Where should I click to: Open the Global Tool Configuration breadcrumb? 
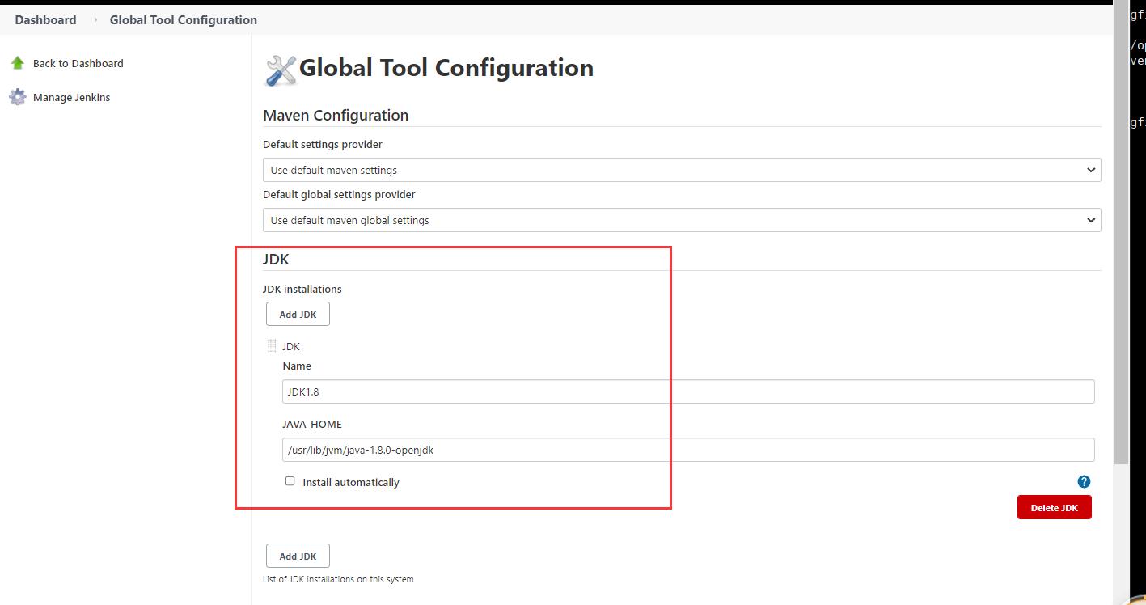(x=184, y=20)
